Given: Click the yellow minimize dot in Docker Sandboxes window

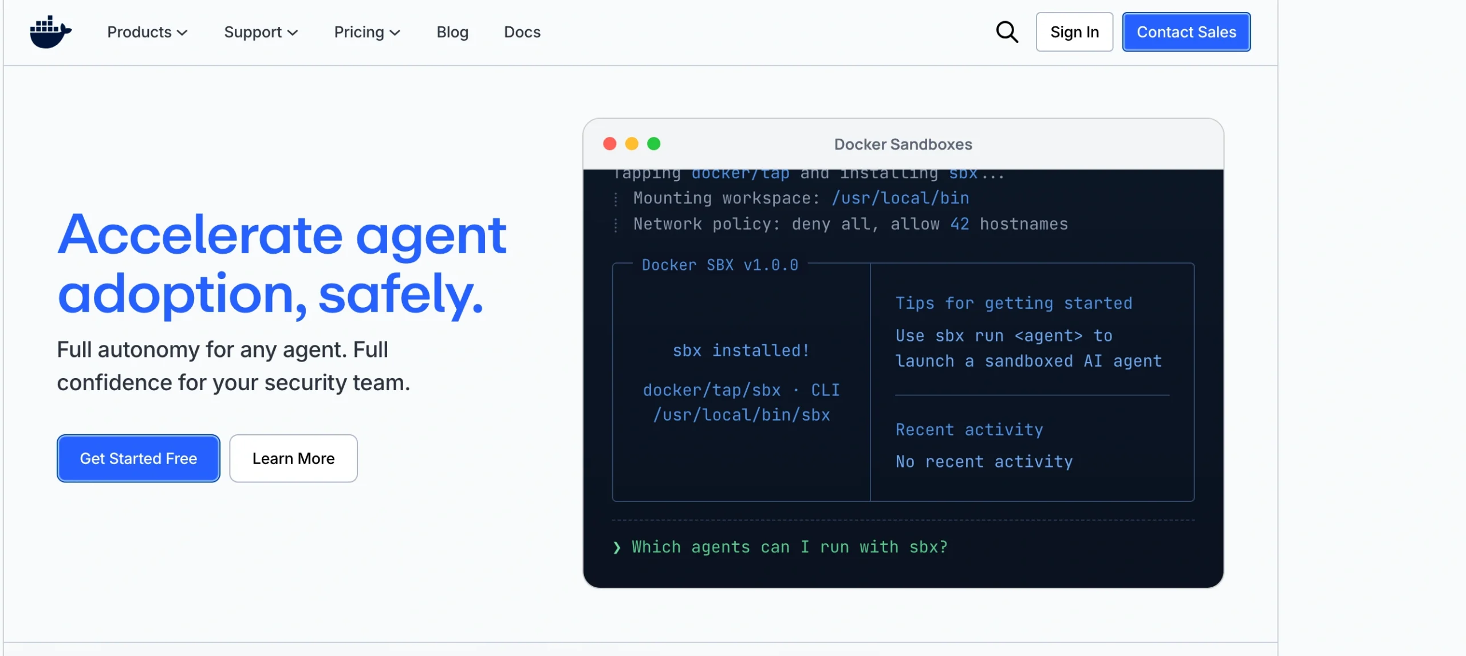Looking at the screenshot, I should point(632,144).
